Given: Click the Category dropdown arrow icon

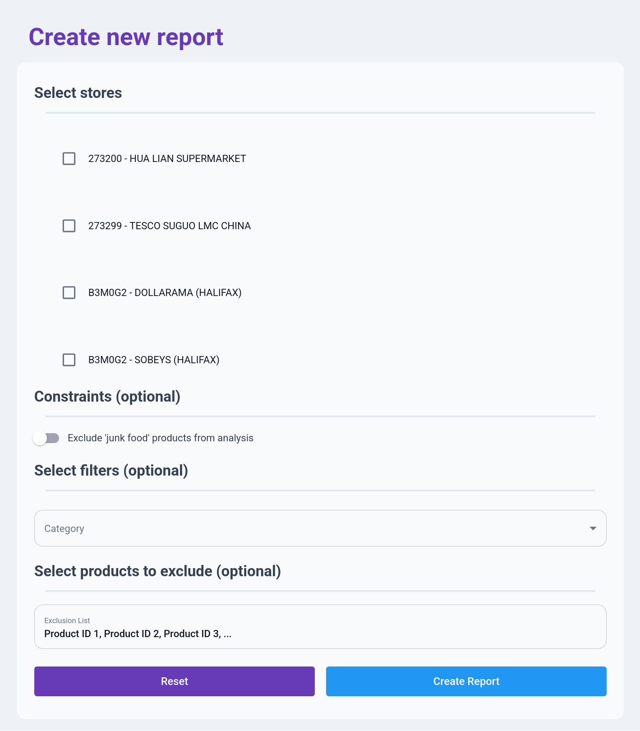Looking at the screenshot, I should tap(593, 528).
